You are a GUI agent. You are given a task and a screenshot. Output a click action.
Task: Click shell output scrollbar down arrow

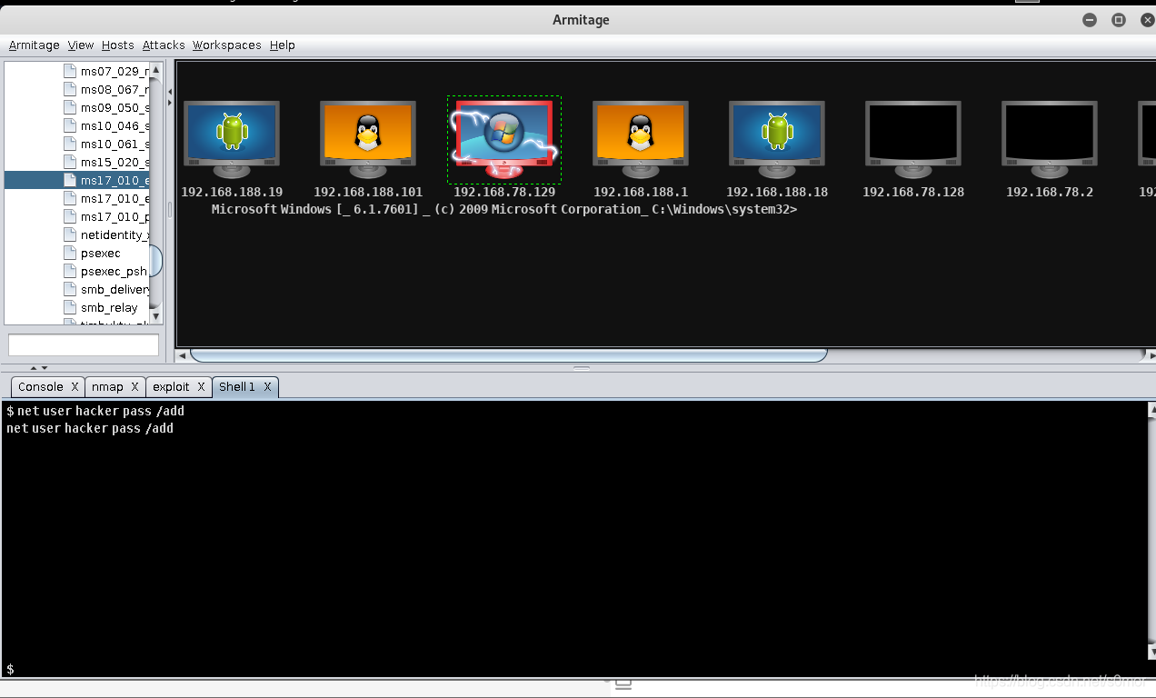tap(1151, 653)
